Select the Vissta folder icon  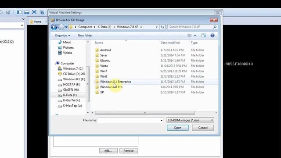point(97,66)
